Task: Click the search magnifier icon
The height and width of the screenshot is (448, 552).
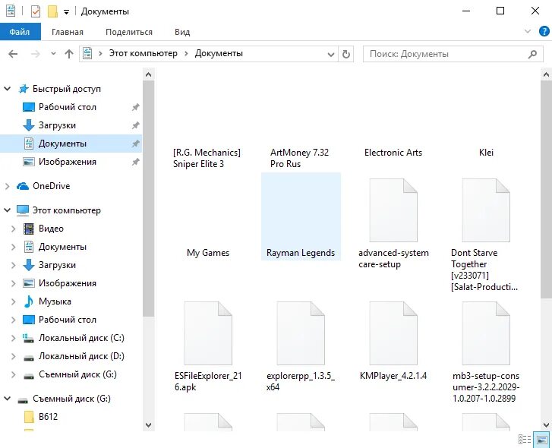Action: (532, 54)
